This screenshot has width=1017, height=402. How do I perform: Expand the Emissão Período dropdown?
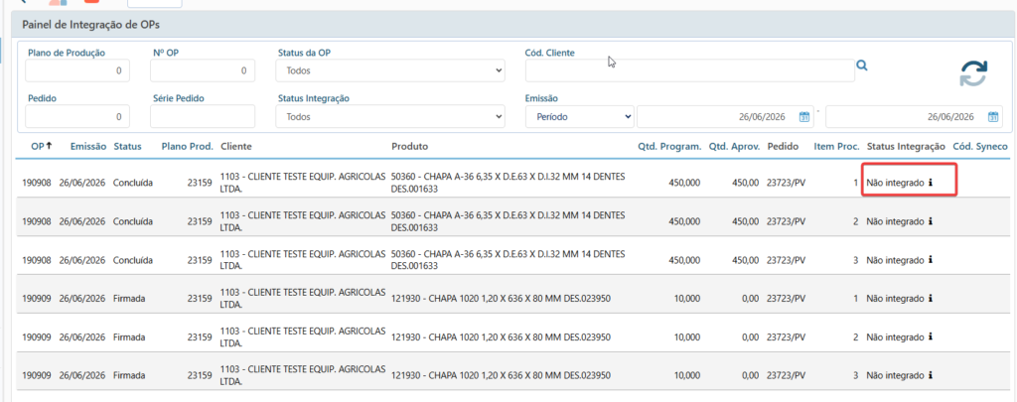pos(579,117)
